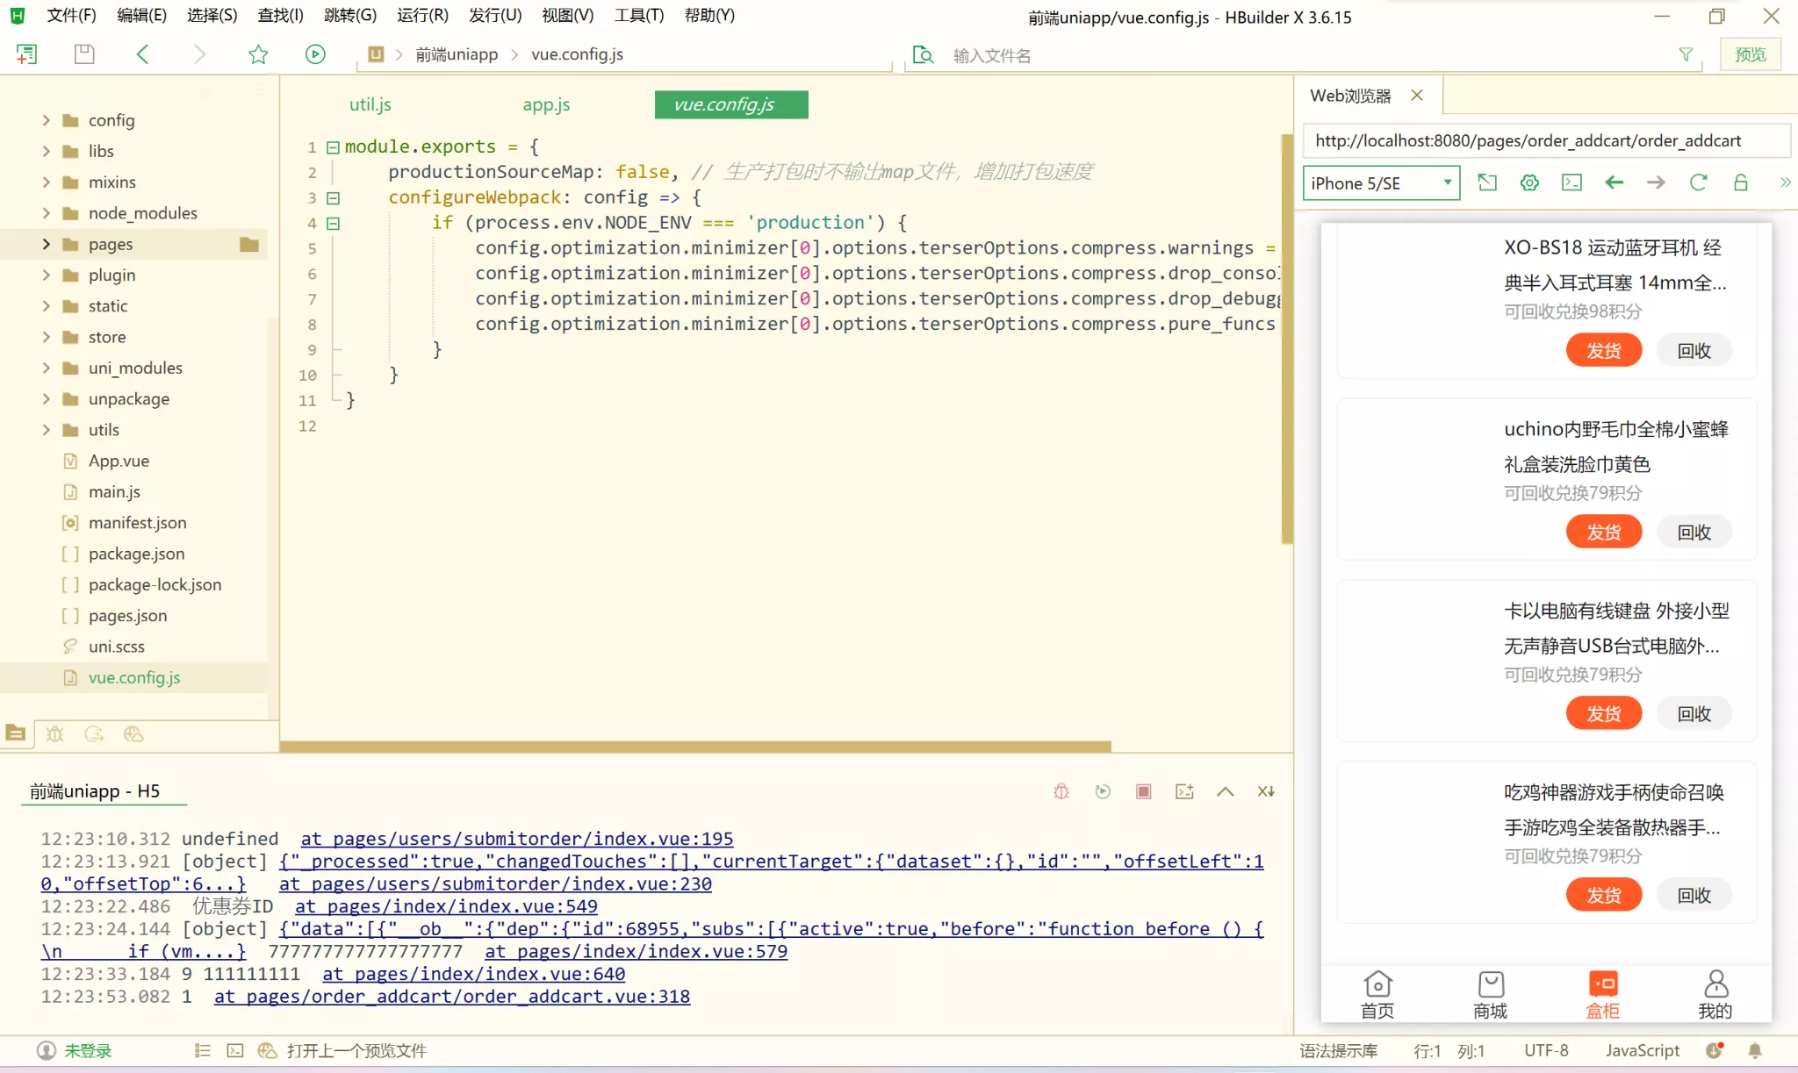Collapse the console panel with up chevron
The width and height of the screenshot is (1798, 1073).
[1226, 791]
